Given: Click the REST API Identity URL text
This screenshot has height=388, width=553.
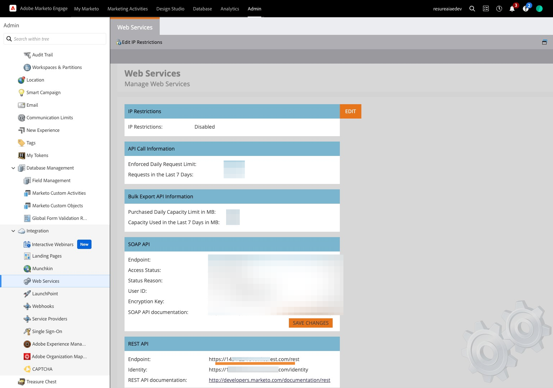Looking at the screenshot, I should [x=258, y=370].
